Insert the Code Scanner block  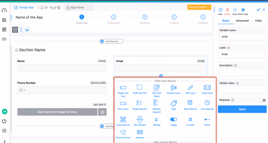123,121
